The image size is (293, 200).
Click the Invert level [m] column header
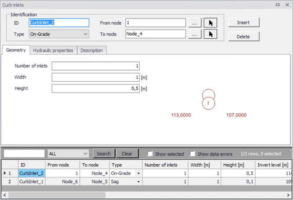273,165
